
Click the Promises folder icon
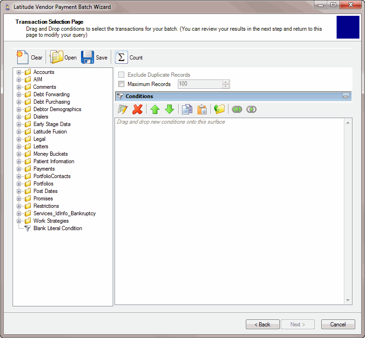point(28,199)
